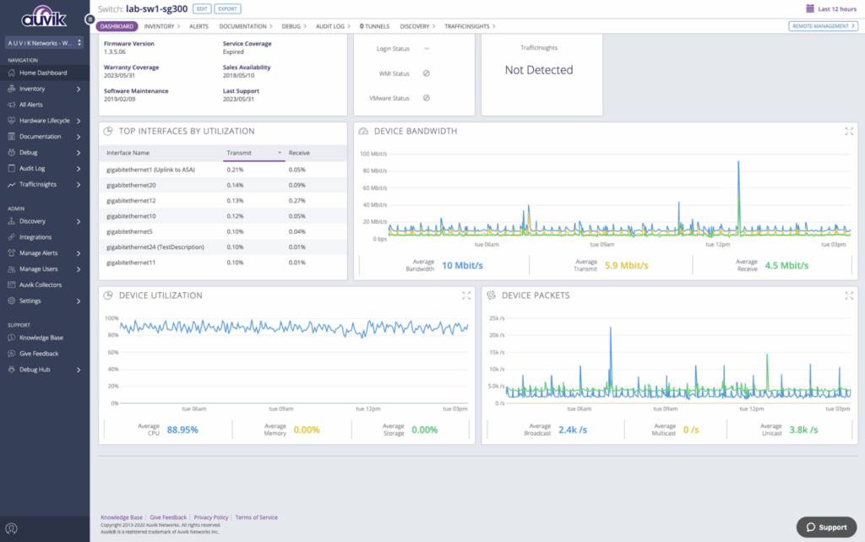This screenshot has height=542, width=865.
Task: Click the calendar icon beside Last 12 hours
Action: [x=810, y=8]
